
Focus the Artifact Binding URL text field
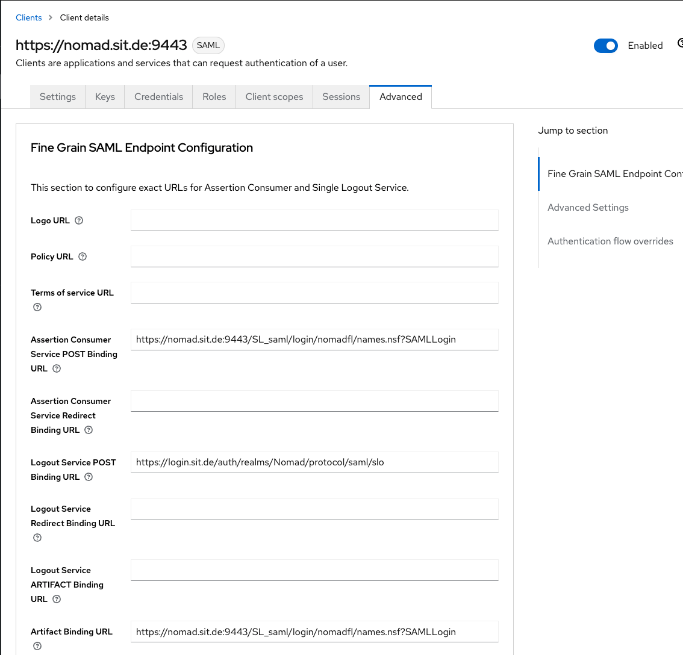(x=314, y=632)
